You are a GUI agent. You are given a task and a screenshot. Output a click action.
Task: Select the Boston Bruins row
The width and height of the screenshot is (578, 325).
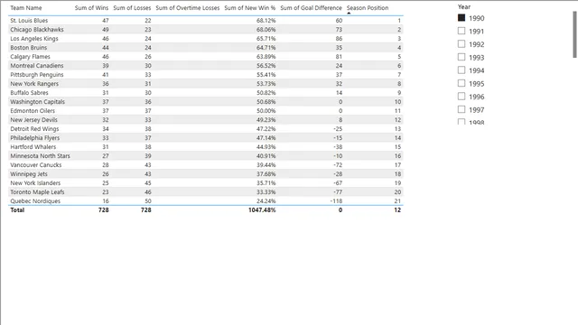(206, 48)
